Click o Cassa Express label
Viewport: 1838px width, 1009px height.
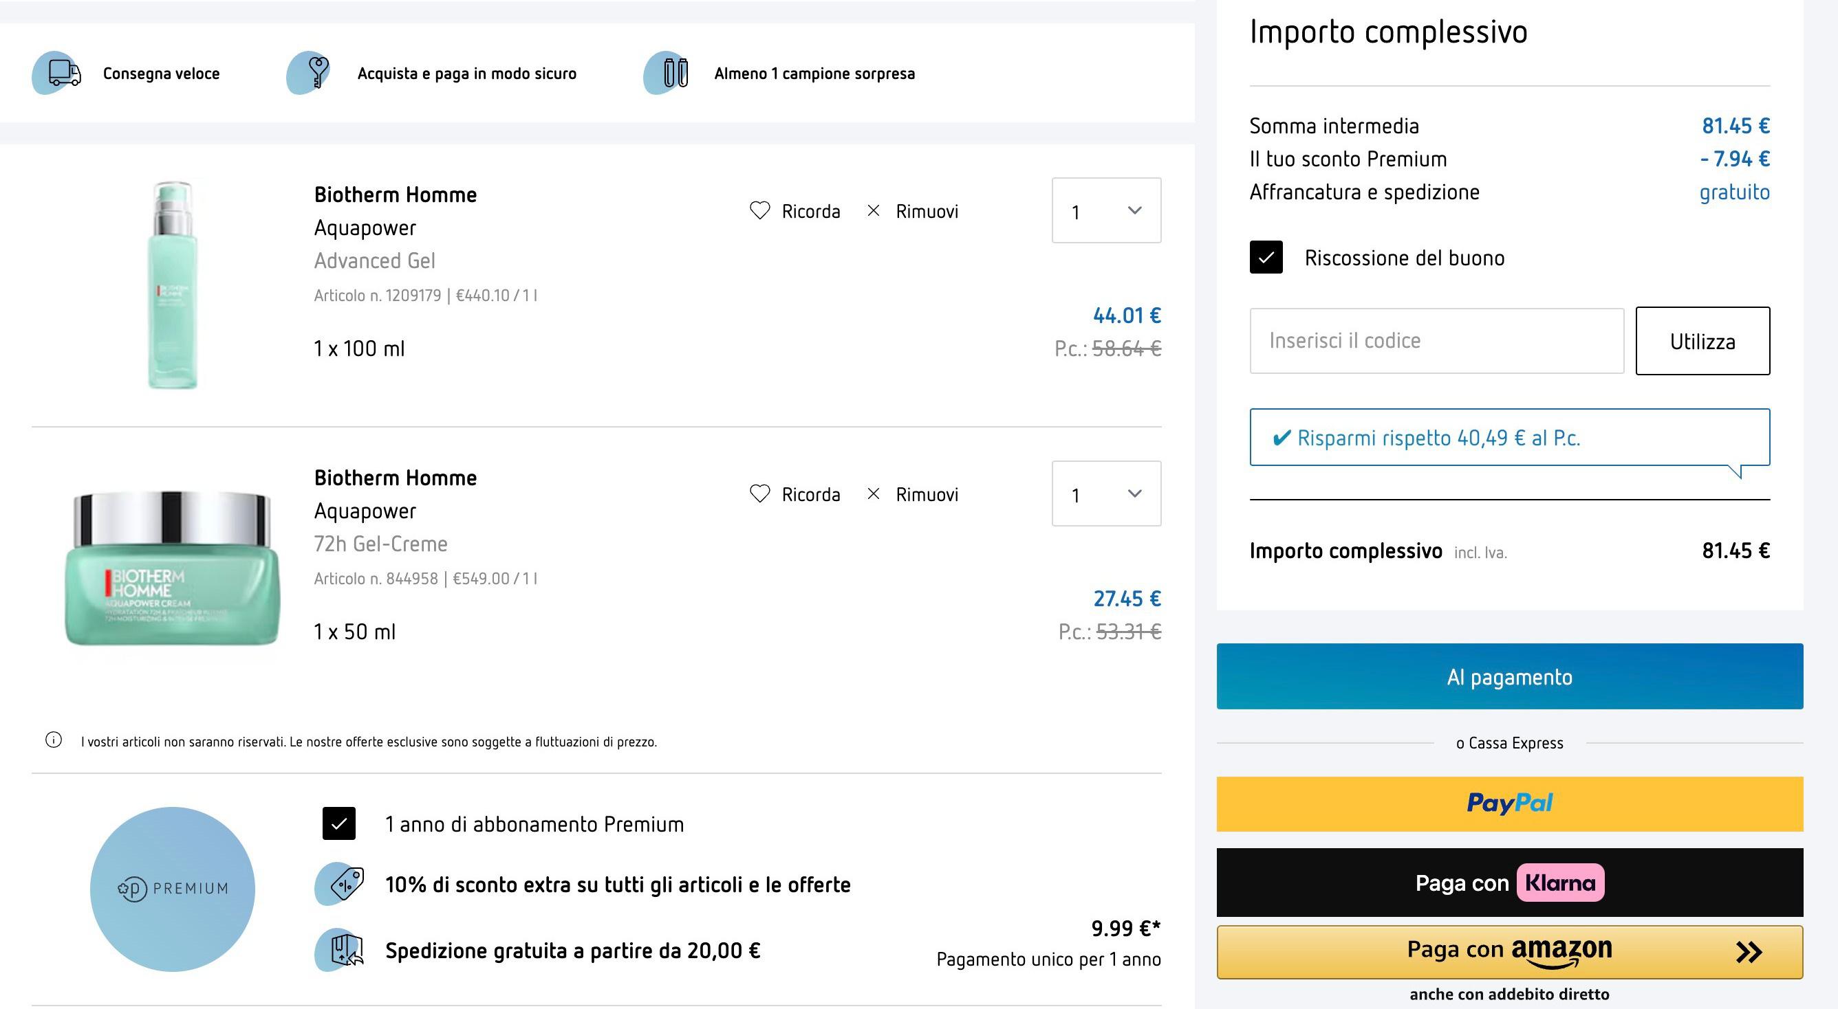[x=1510, y=742]
